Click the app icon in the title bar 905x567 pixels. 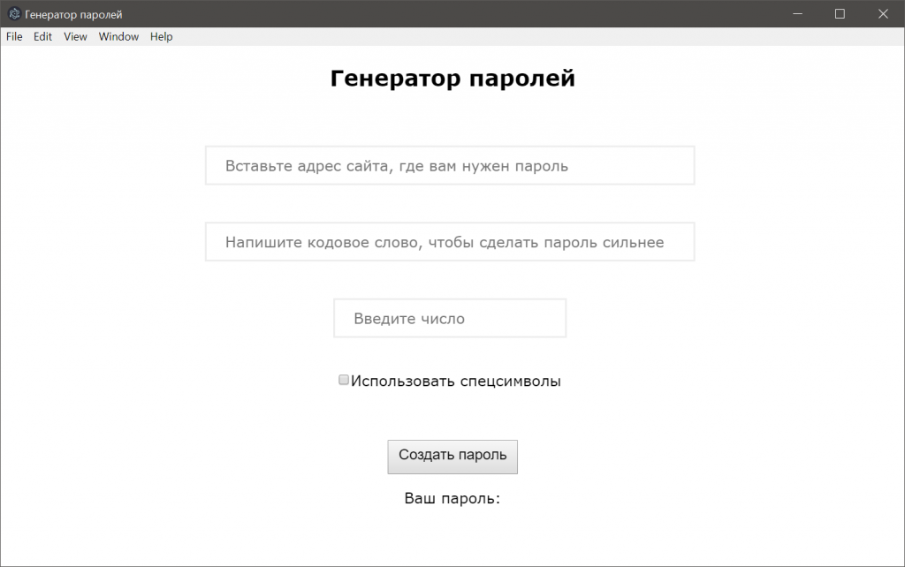pyautogui.click(x=14, y=14)
